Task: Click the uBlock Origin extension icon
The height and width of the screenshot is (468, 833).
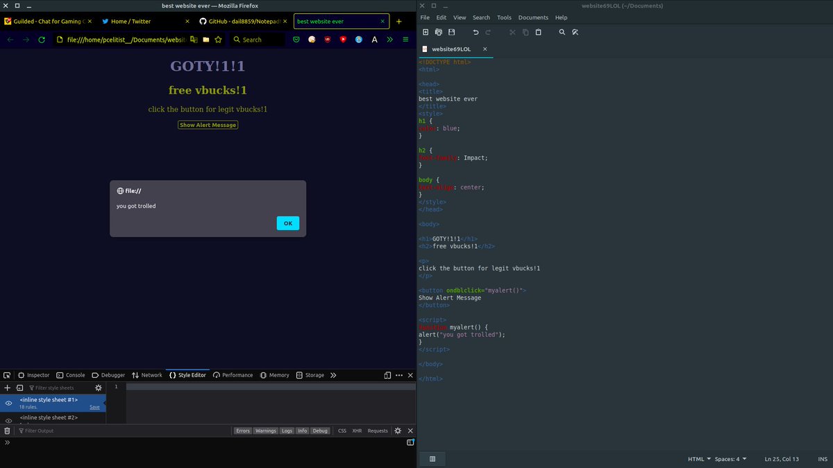Action: point(328,40)
